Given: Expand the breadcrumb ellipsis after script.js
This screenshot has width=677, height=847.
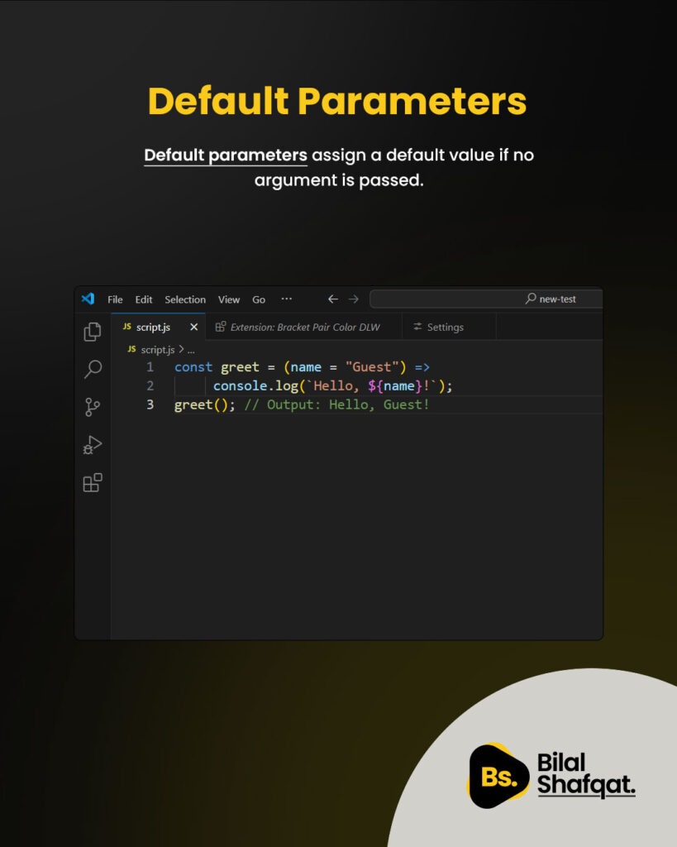Looking at the screenshot, I should 191,351.
